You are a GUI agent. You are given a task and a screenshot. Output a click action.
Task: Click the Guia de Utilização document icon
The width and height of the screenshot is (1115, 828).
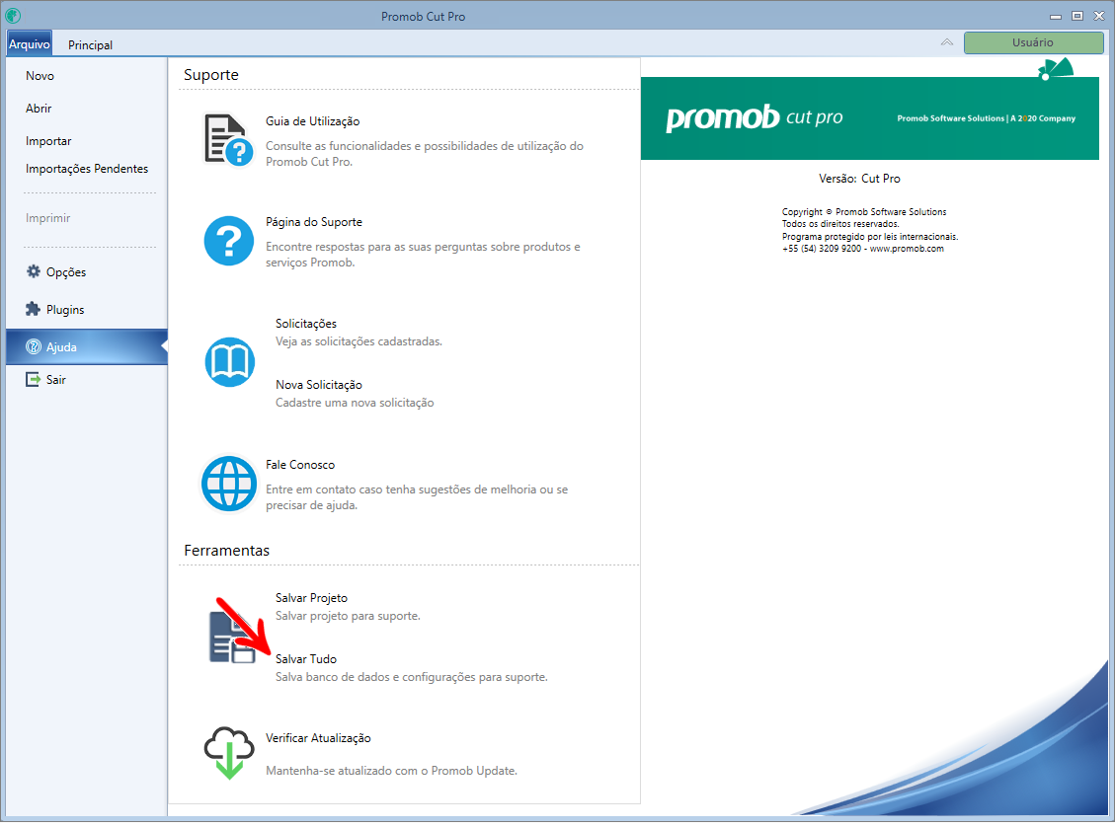pos(228,139)
